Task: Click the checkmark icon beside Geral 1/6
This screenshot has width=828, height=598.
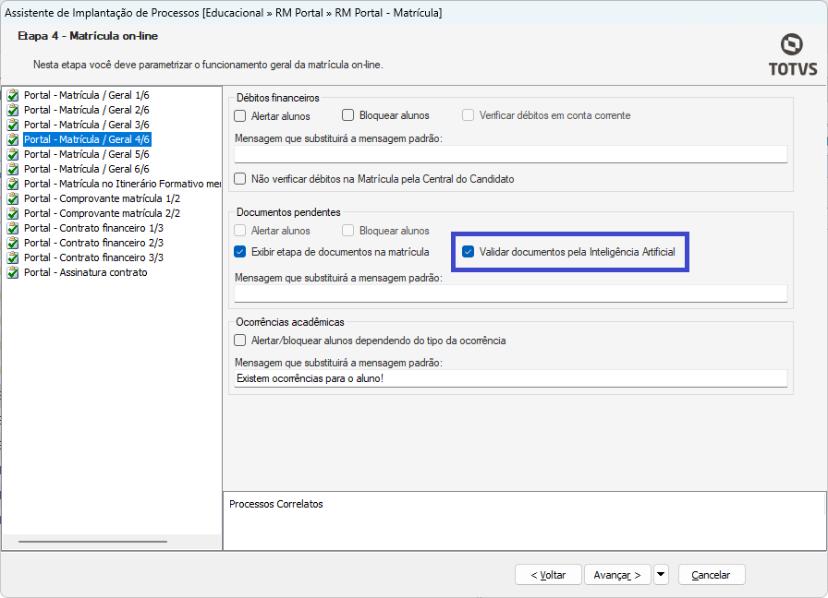Action: 13,95
